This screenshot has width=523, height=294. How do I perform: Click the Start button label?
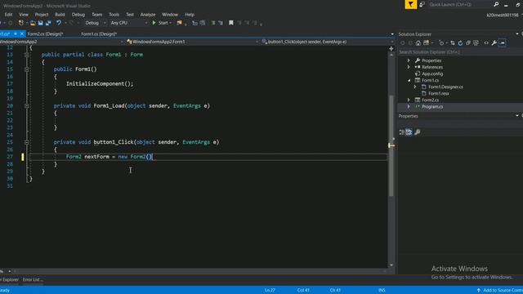163,23
